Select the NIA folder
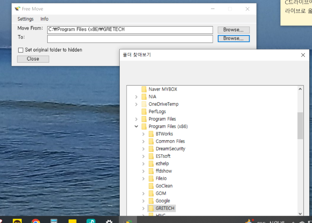This screenshot has width=312, height=223. (x=152, y=97)
